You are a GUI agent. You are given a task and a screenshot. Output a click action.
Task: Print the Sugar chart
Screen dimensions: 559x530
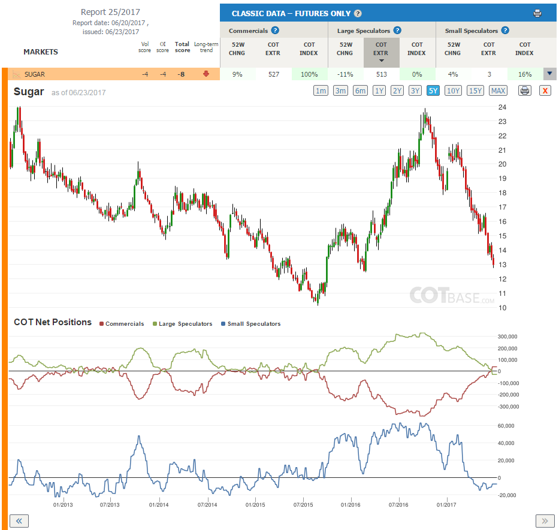[x=525, y=90]
